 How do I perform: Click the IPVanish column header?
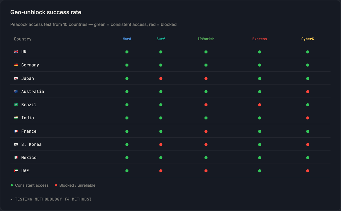(206, 39)
